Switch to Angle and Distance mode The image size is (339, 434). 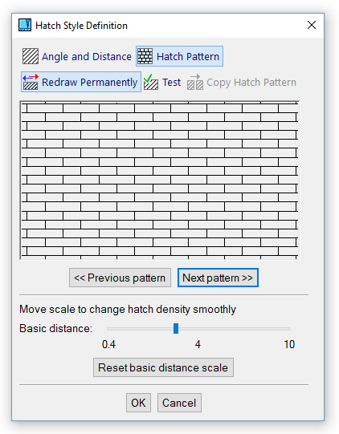click(87, 56)
